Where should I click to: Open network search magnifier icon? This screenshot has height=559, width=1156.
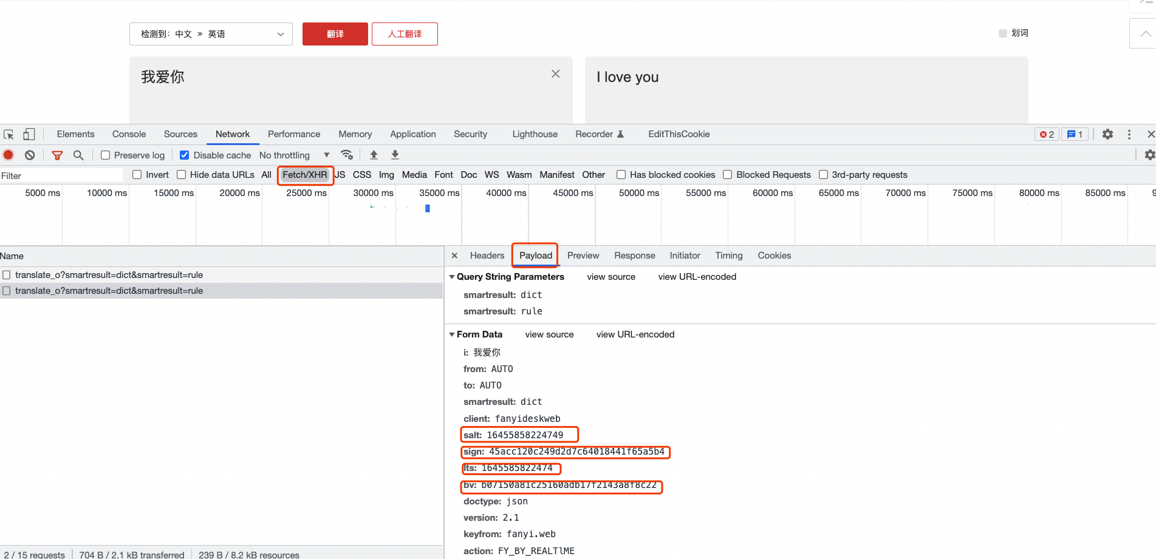click(78, 155)
